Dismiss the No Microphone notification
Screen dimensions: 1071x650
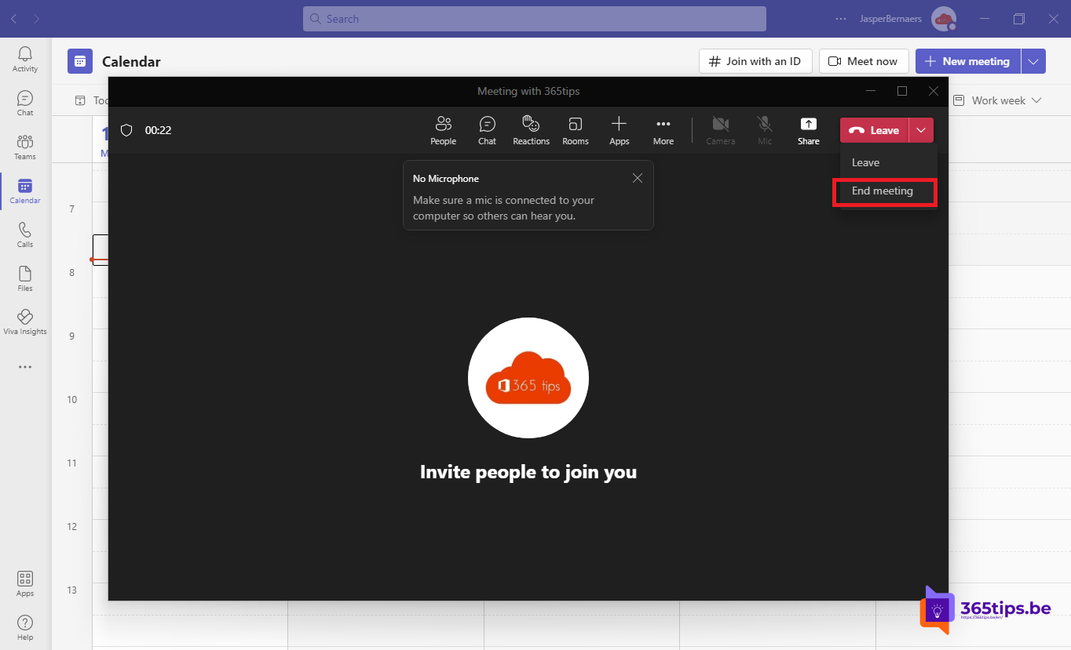click(637, 178)
